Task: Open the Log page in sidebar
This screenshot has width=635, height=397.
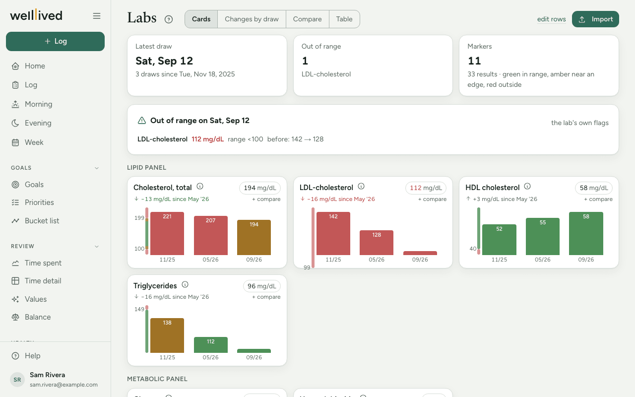Action: 55,85
